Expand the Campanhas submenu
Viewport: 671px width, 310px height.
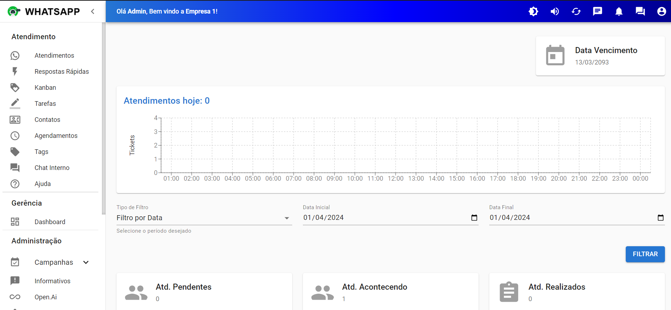coord(86,262)
